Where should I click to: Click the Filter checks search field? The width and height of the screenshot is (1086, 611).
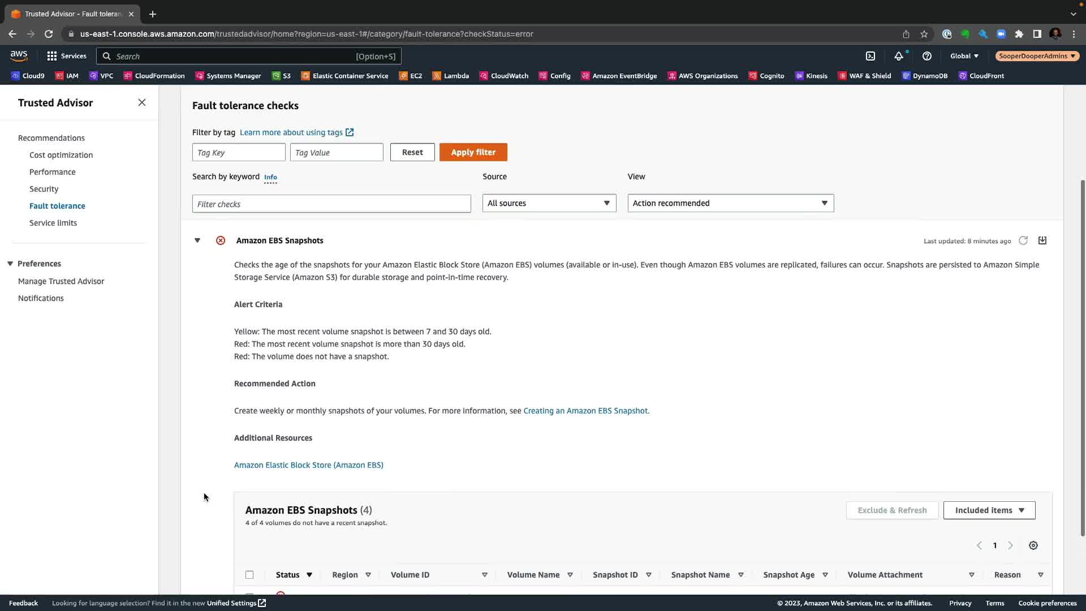pos(331,204)
